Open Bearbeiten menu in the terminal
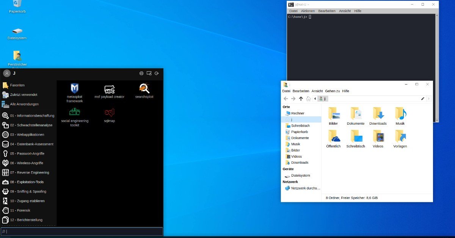This screenshot has height=238, width=455. pos(327,11)
